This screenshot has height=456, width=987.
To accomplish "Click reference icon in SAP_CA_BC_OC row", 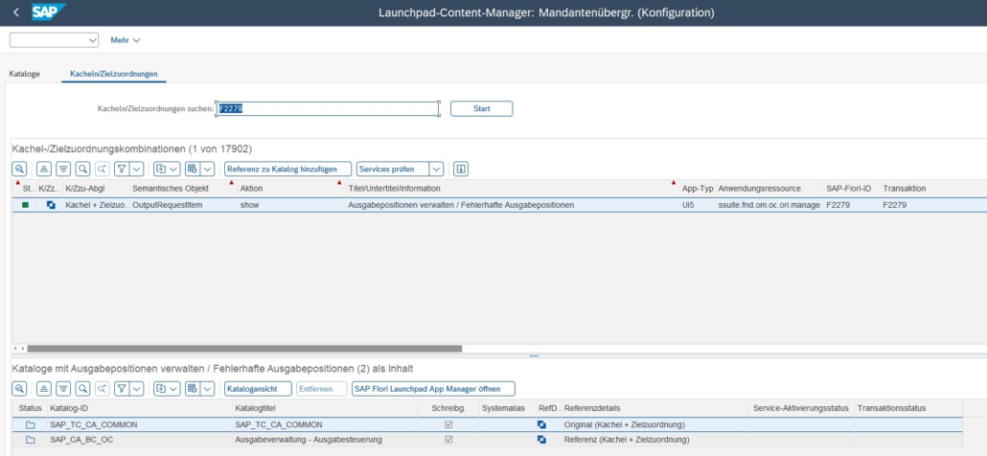I will 541,440.
